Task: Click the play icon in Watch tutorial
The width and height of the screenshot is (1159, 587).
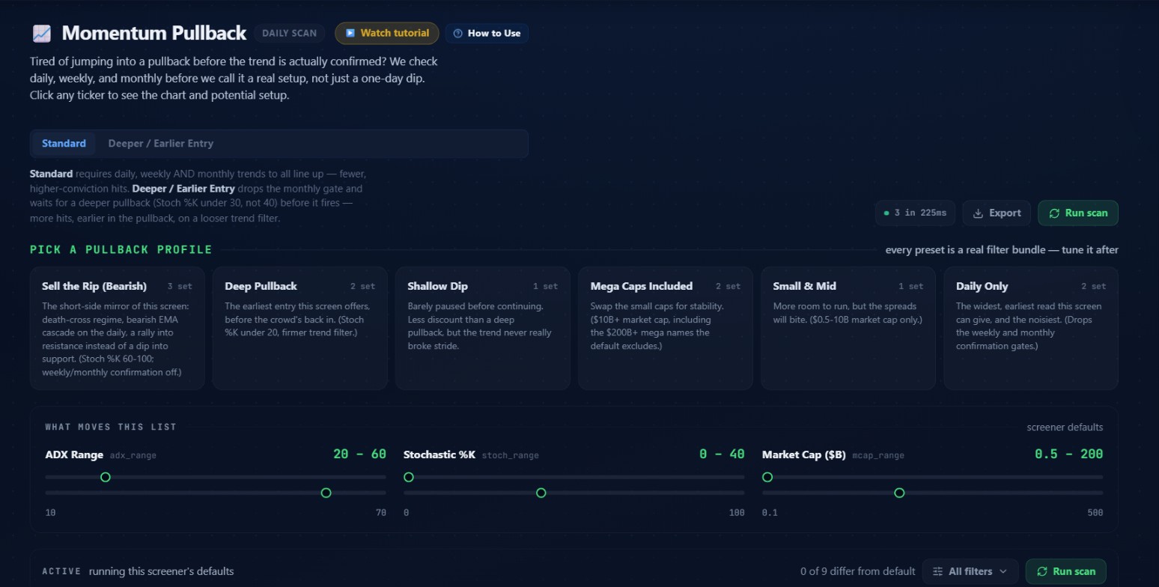Action: pos(350,33)
